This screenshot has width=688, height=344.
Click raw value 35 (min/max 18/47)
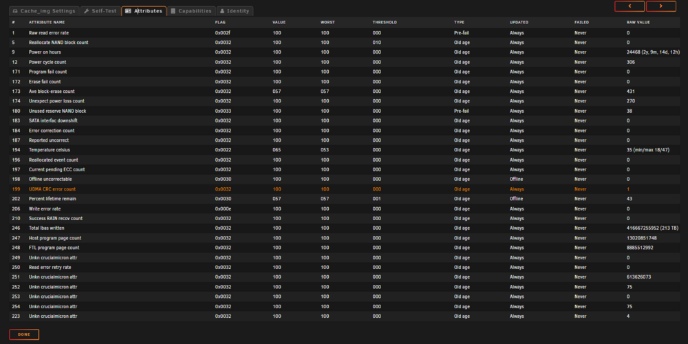pos(648,150)
